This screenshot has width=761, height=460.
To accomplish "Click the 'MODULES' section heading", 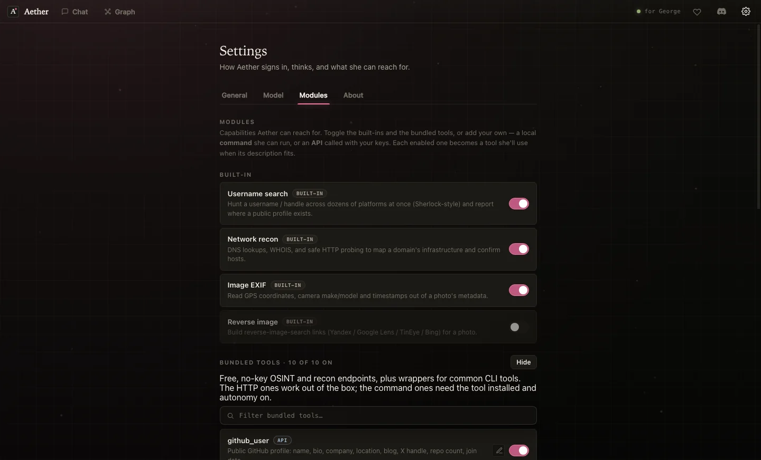I will click(x=237, y=122).
